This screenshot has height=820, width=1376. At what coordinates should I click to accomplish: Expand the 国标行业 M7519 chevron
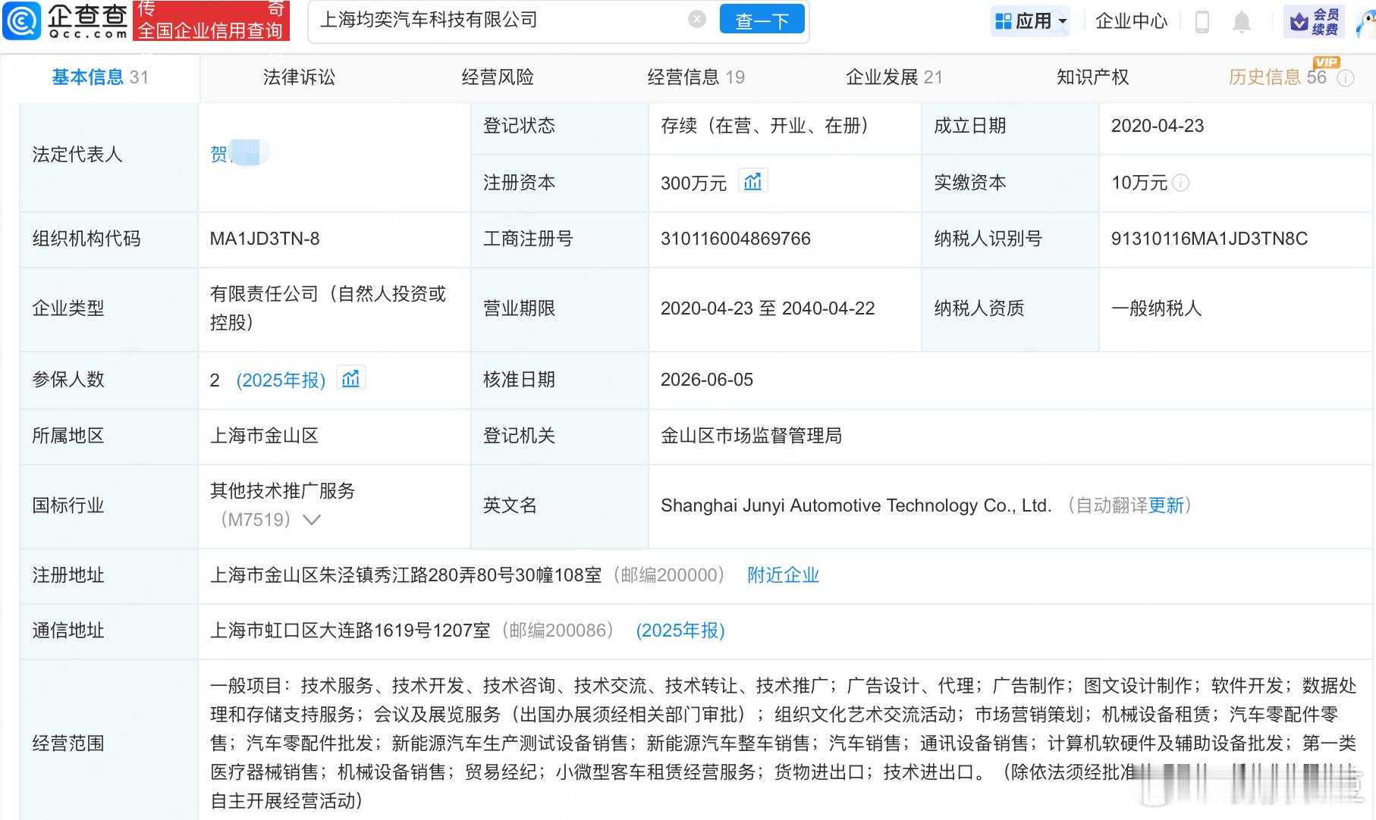(312, 520)
